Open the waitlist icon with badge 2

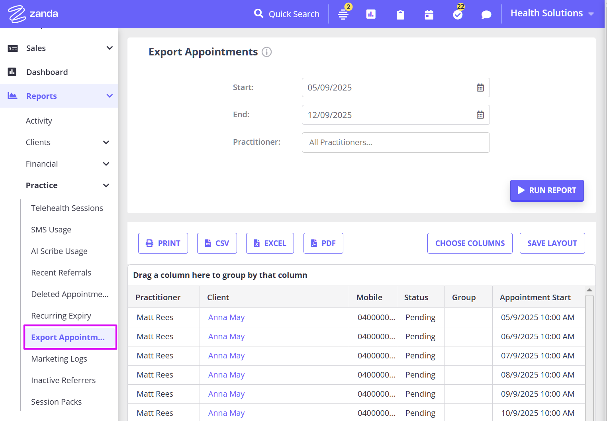pos(343,14)
